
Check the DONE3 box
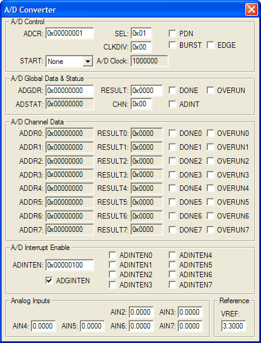tap(172, 175)
